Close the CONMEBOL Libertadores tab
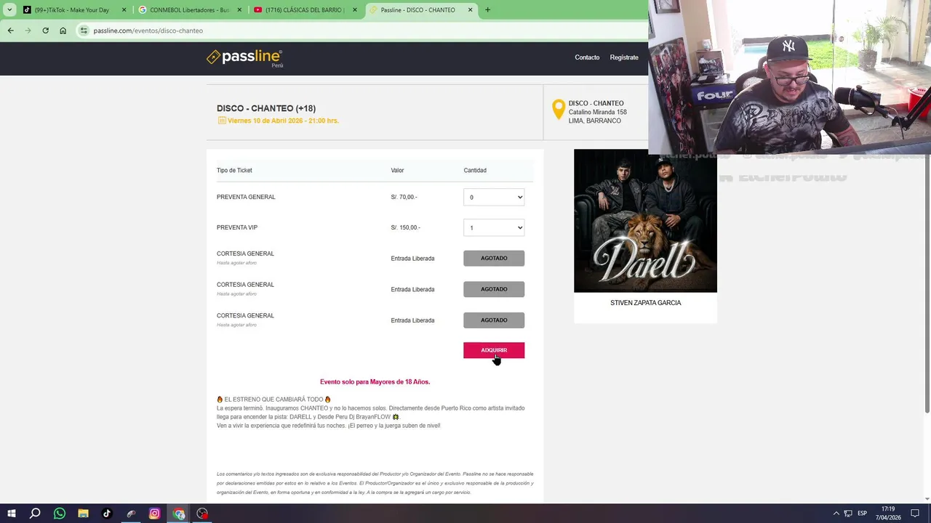 pyautogui.click(x=239, y=10)
